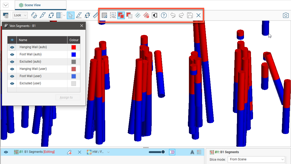Open the tab list chevron at top-left
Image resolution: width=291 pixels, height=164 pixels.
pyautogui.click(x=5, y=5)
